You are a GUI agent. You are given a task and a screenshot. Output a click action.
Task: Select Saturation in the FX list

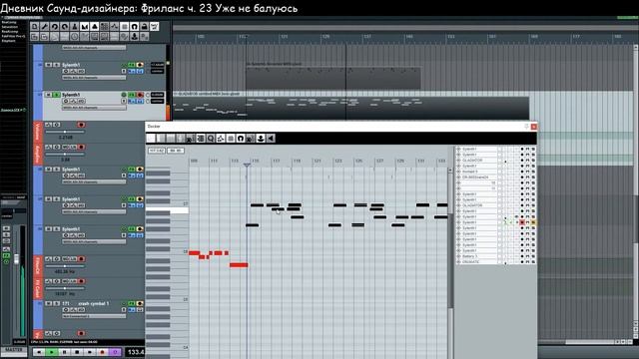tap(10, 27)
